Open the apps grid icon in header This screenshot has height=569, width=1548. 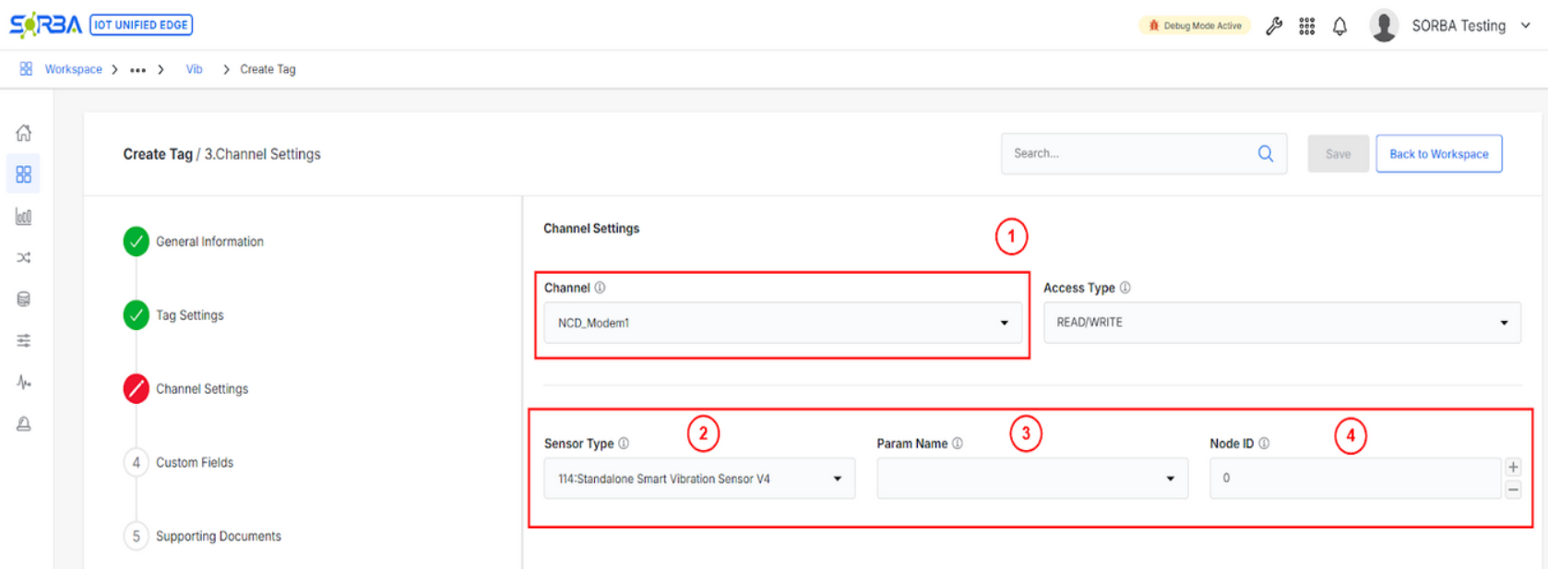1306,26
